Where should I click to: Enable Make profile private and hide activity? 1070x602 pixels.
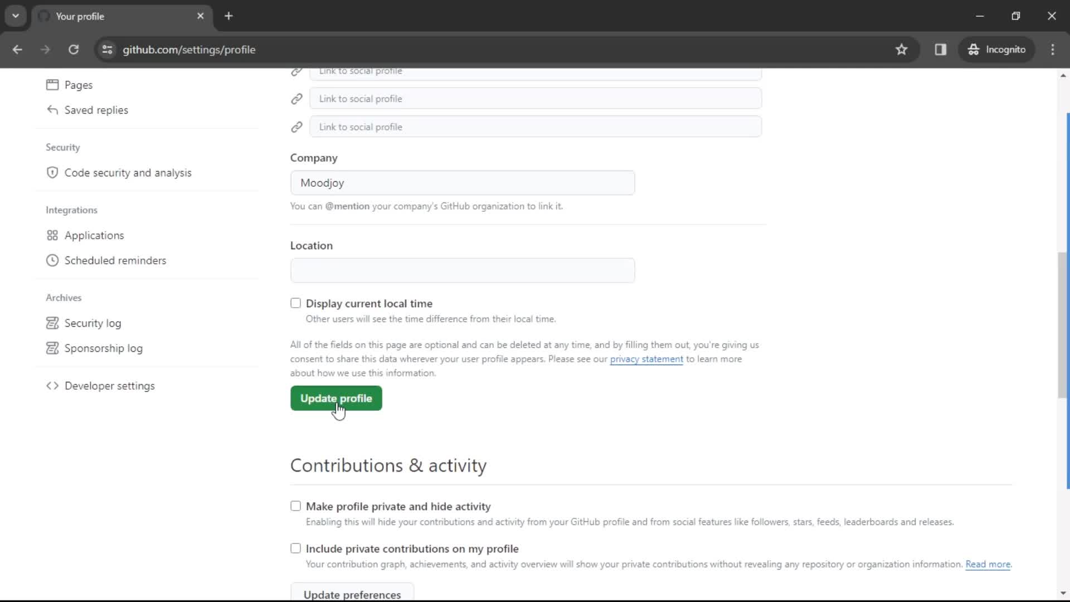click(x=295, y=506)
